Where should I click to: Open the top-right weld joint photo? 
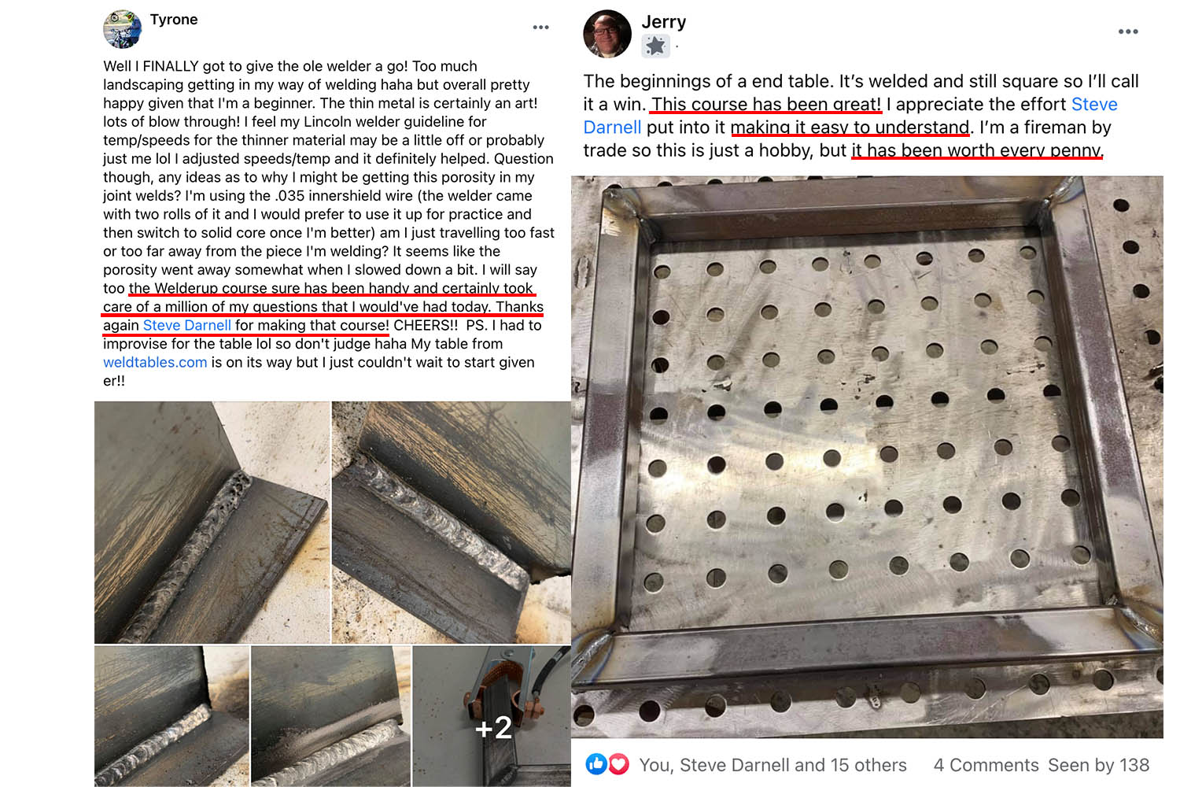click(452, 523)
